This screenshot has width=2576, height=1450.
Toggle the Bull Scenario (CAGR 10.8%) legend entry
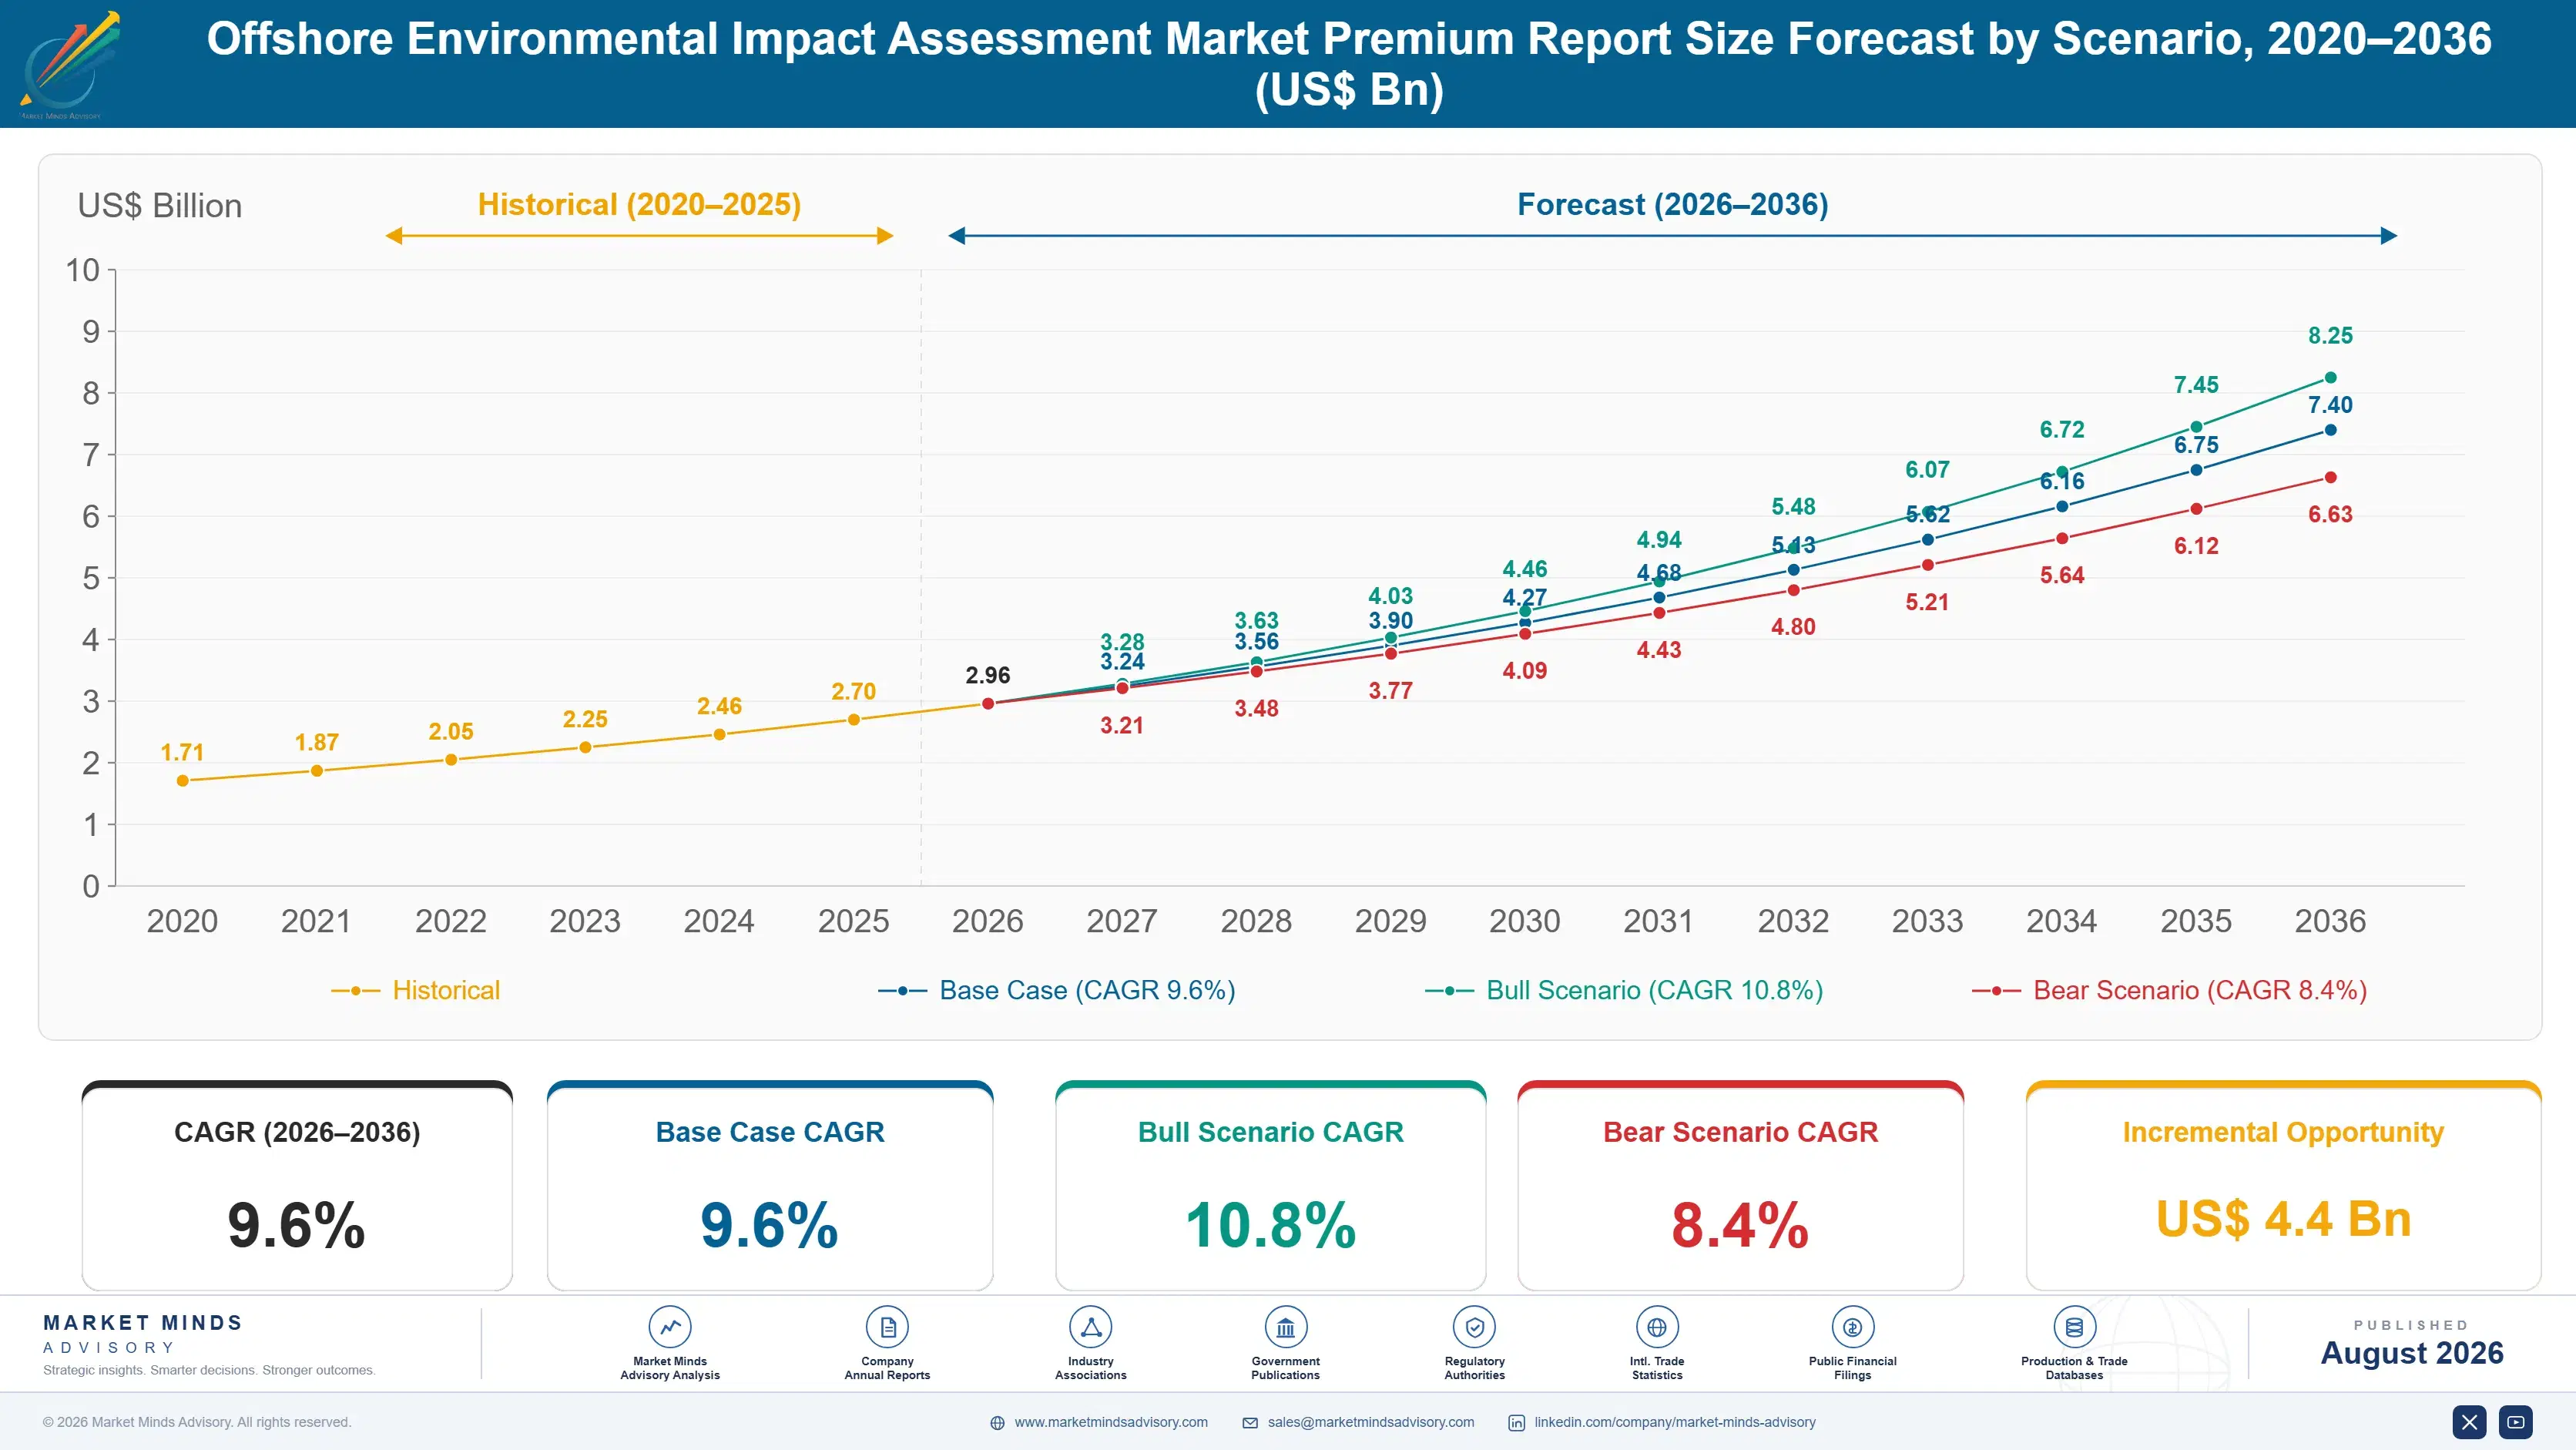click(x=1624, y=990)
